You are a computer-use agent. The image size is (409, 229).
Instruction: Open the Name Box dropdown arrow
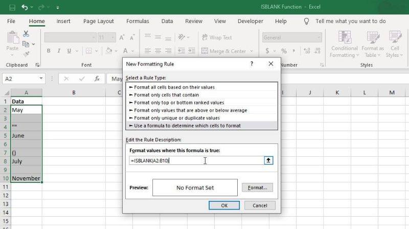[x=41, y=79]
